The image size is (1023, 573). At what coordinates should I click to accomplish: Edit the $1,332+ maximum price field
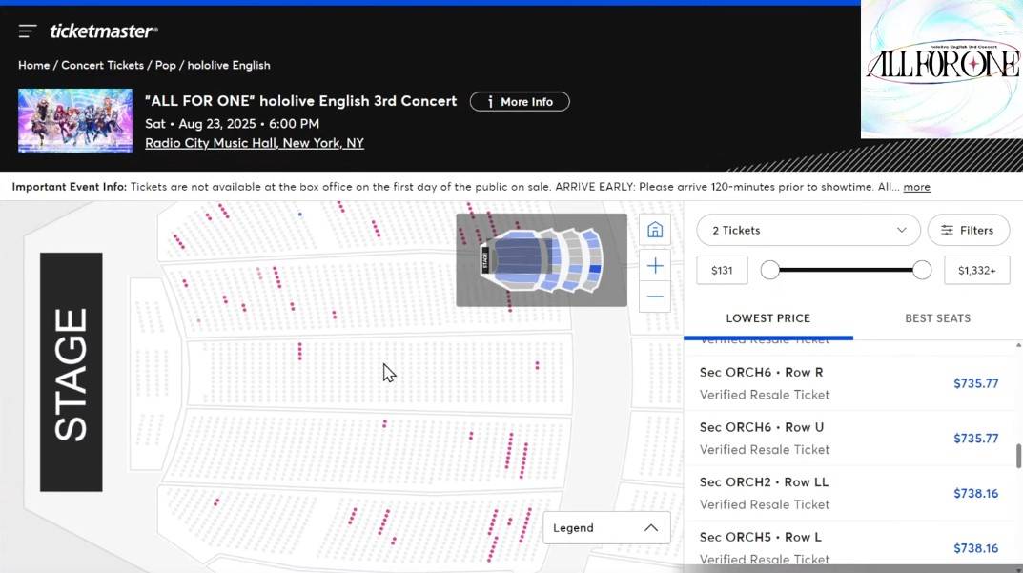[976, 270]
